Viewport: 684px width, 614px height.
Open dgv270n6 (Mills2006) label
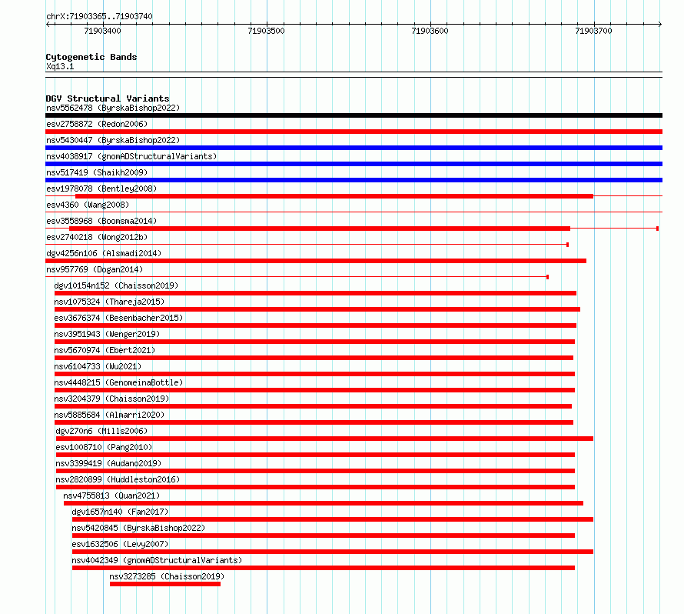coord(101,431)
